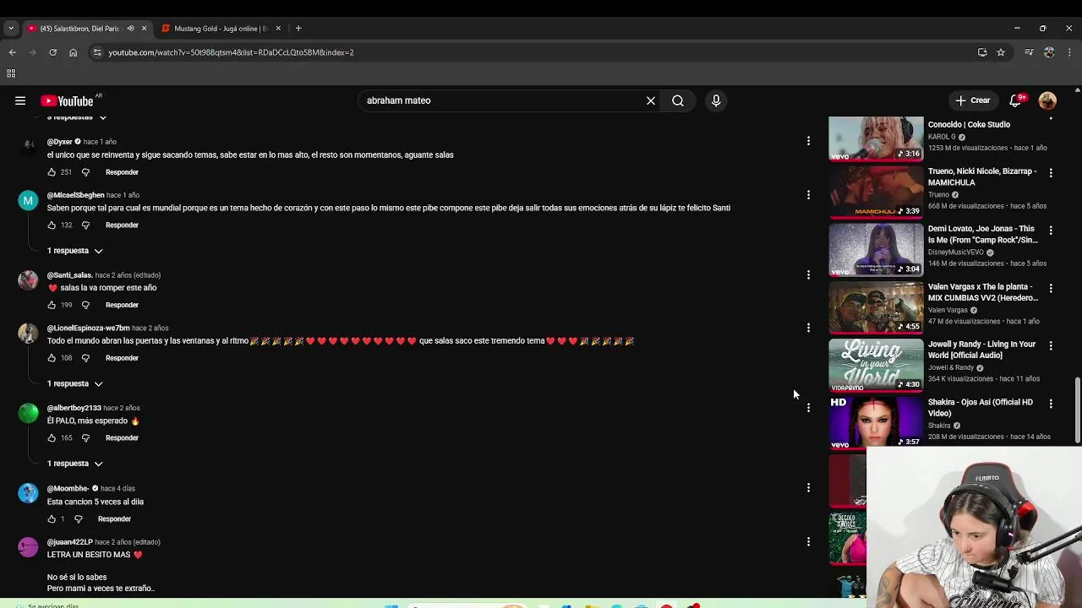Run search with the magnifier icon
Viewport: 1082px width, 608px height.
678,100
